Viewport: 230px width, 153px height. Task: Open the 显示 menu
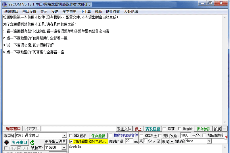click(44, 11)
